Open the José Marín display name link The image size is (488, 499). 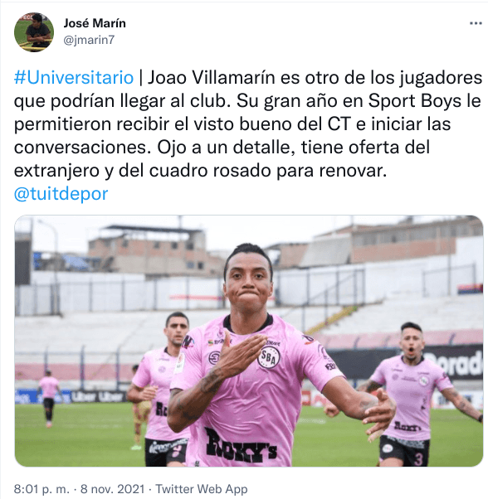click(95, 23)
